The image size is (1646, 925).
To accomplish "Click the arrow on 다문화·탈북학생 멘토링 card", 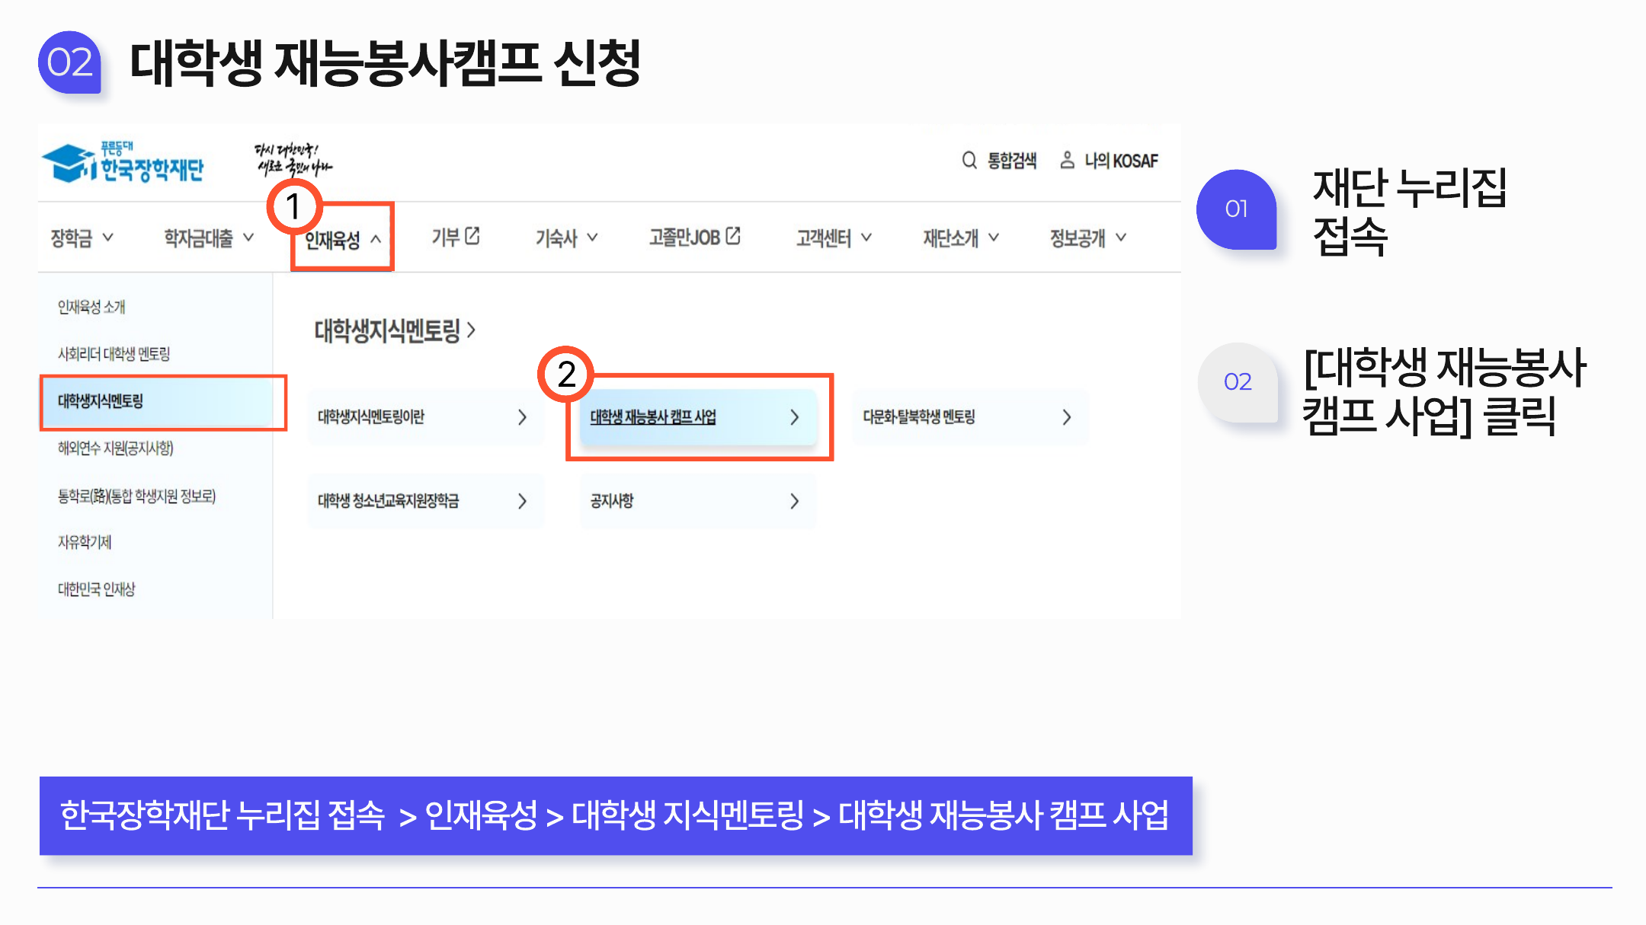I will point(1066,417).
